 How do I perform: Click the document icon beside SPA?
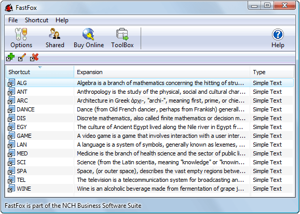11,171
